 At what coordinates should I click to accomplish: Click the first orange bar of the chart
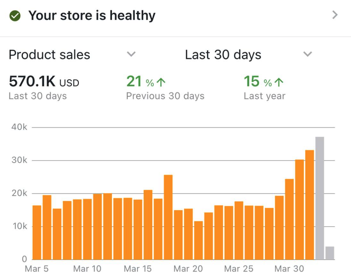coord(36,232)
